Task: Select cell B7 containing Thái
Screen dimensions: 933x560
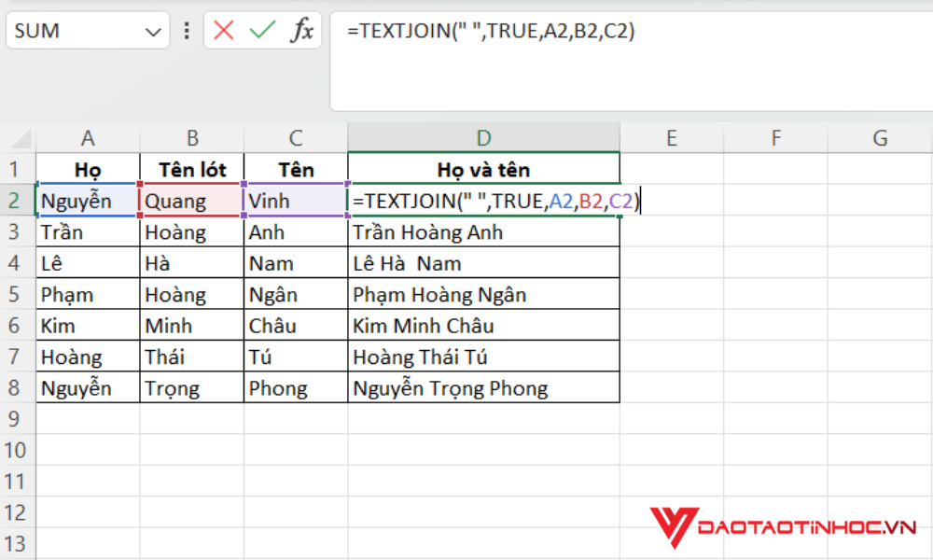Action: click(191, 356)
